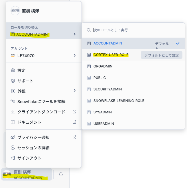Click the external link icon for ドキュメント

pos(75,122)
